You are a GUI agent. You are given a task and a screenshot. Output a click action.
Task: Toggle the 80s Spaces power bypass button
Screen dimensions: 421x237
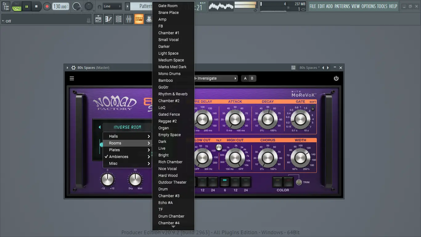[336, 78]
